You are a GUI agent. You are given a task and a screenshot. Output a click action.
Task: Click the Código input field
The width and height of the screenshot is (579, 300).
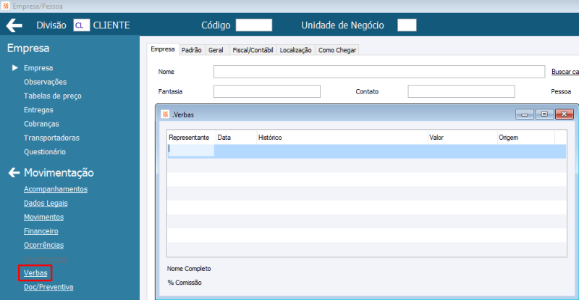click(254, 25)
